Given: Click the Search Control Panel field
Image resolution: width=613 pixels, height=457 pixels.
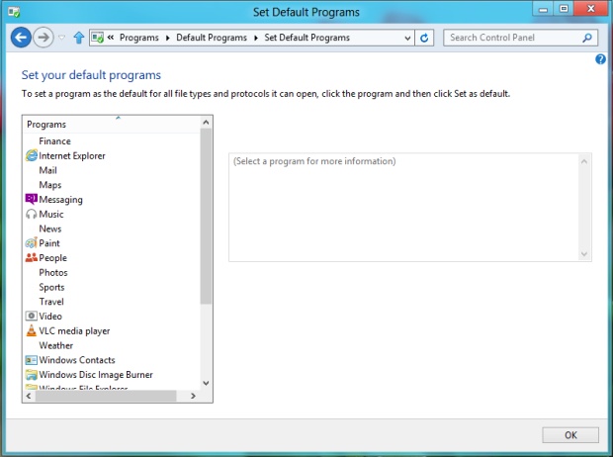Looking at the screenshot, I should 520,38.
